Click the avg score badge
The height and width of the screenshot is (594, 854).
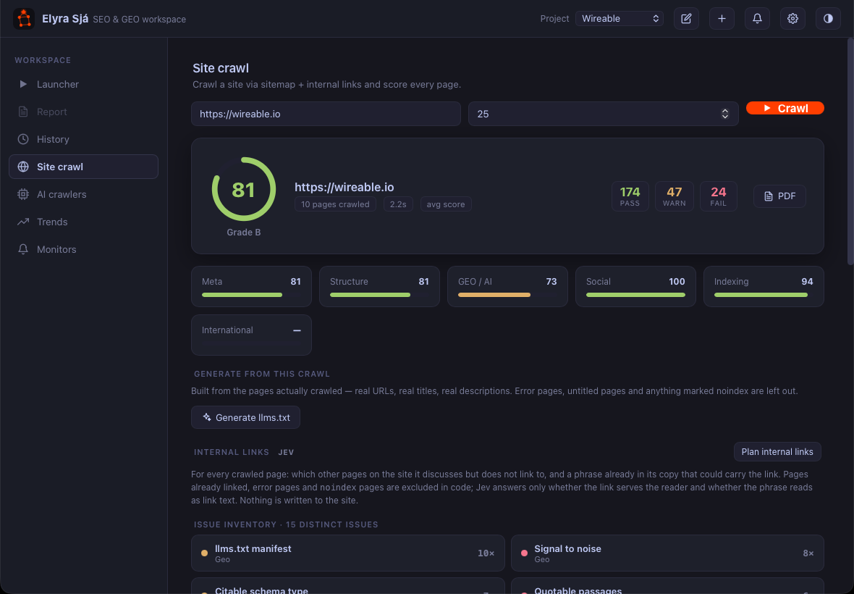(446, 204)
